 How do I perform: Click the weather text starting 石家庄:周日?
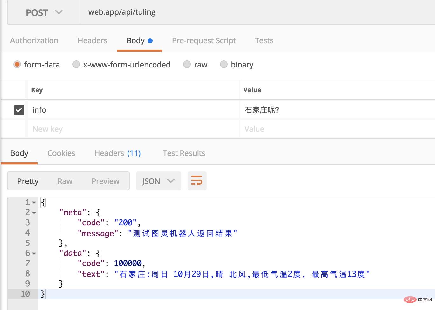pyautogui.click(x=242, y=274)
